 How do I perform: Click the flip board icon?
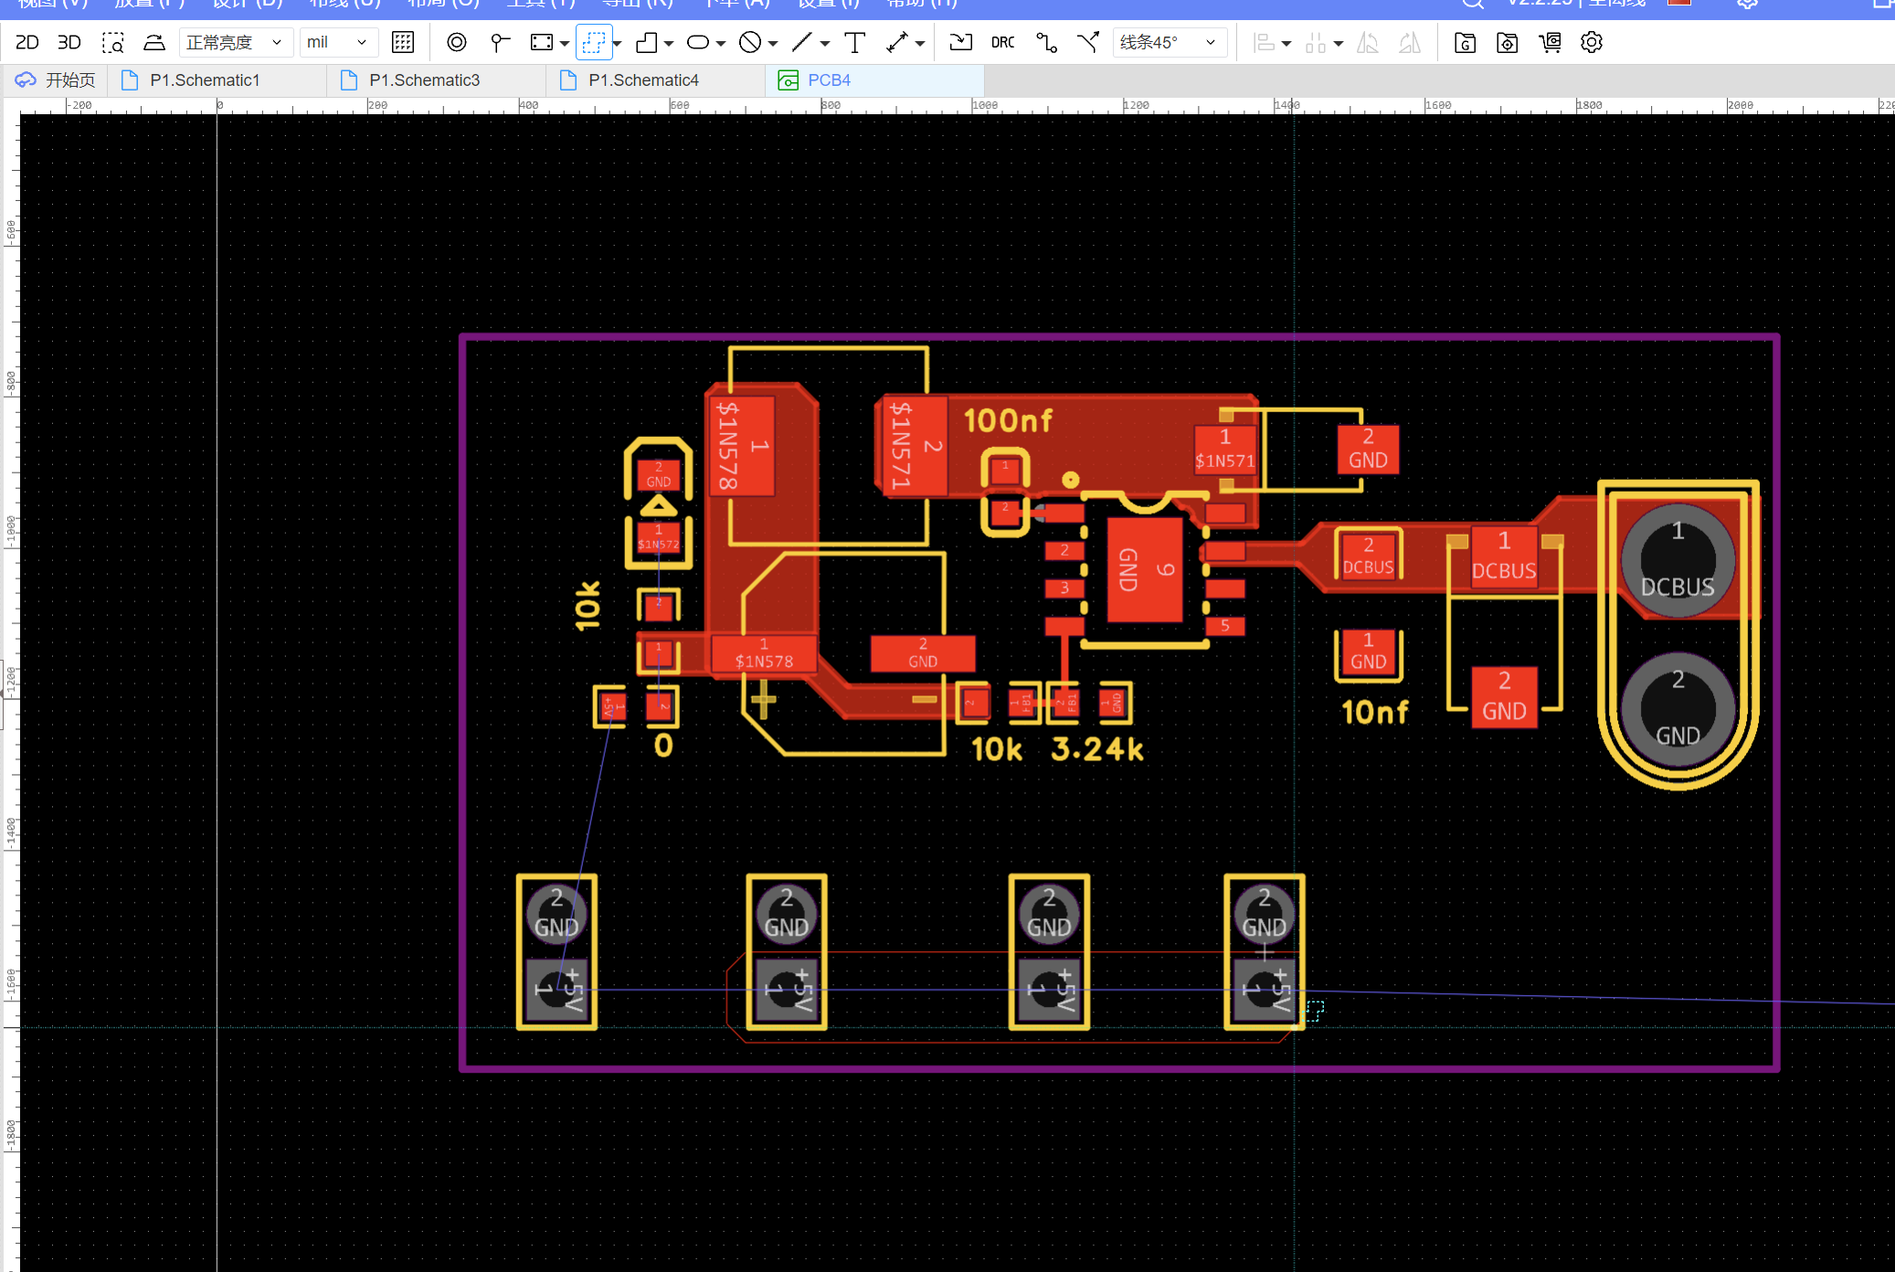pyautogui.click(x=154, y=42)
